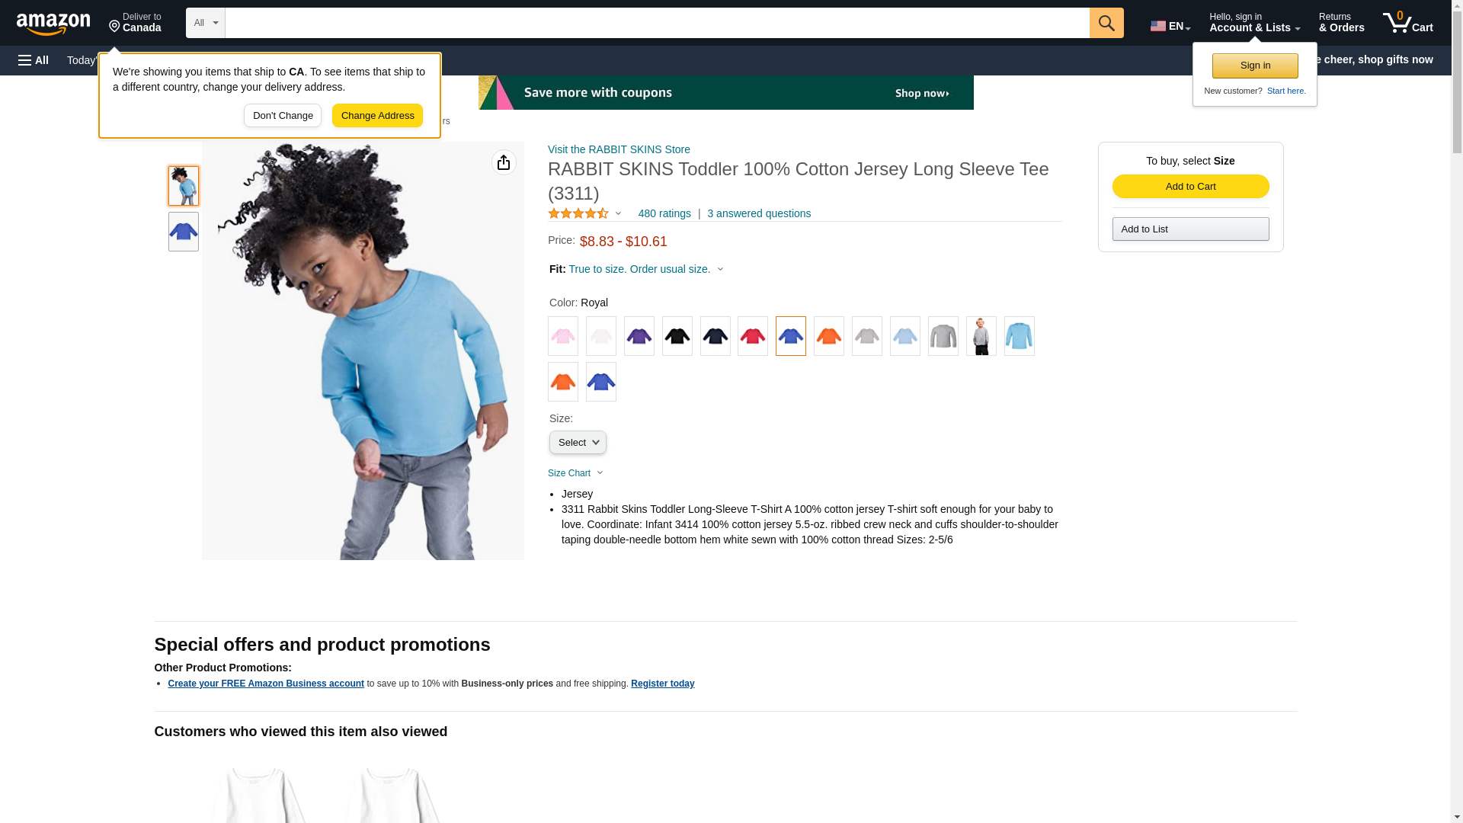
Task: Open the Size Select dropdown
Action: [x=578, y=443]
